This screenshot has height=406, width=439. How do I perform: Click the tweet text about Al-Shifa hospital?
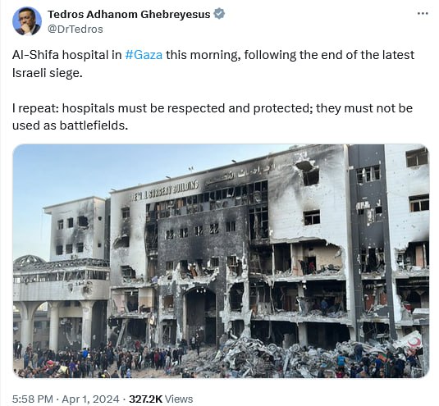(x=213, y=63)
